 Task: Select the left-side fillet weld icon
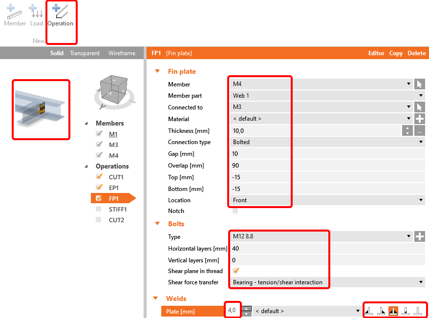pyautogui.click(x=369, y=311)
